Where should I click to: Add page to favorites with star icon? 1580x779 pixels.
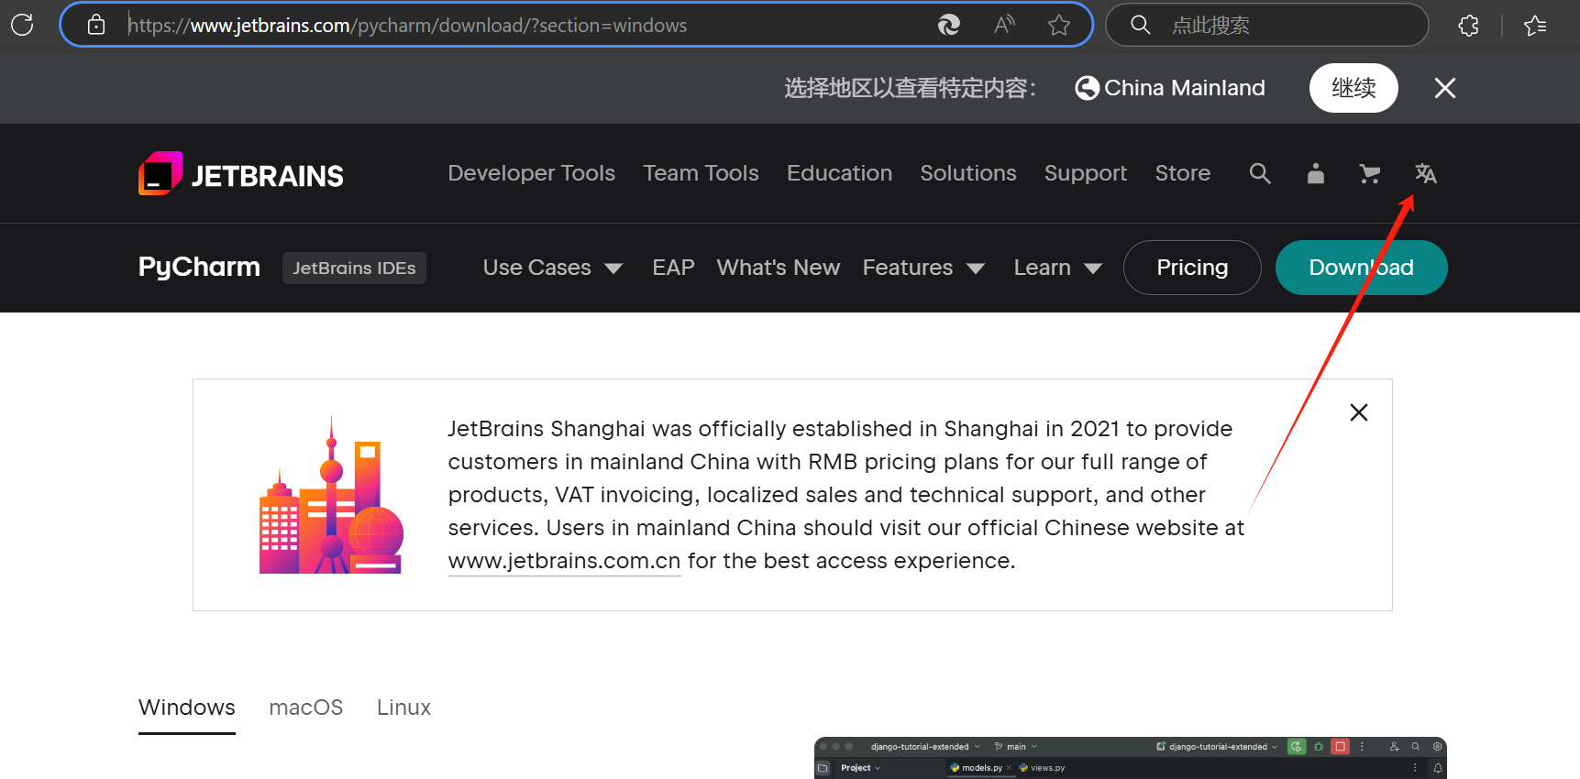coord(1059,25)
